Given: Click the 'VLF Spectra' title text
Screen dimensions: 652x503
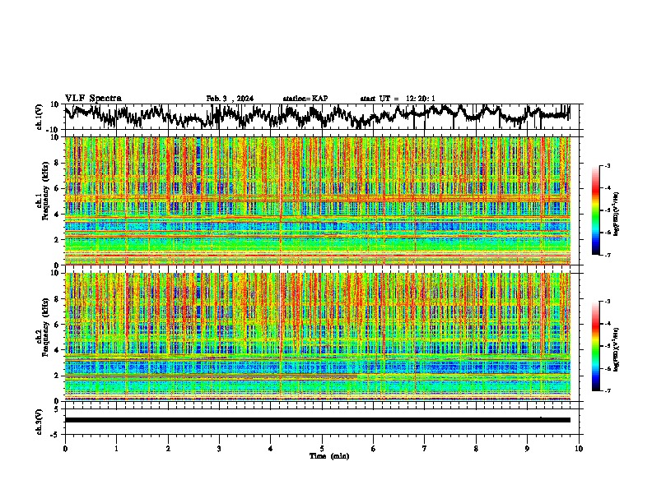Looking at the screenshot, I should (x=93, y=99).
